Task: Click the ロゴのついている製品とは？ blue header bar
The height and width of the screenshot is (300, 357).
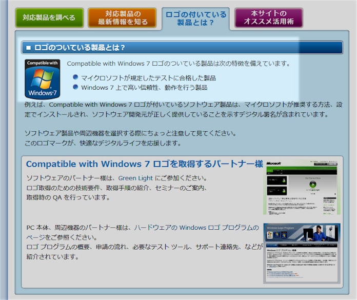Action: click(182, 48)
